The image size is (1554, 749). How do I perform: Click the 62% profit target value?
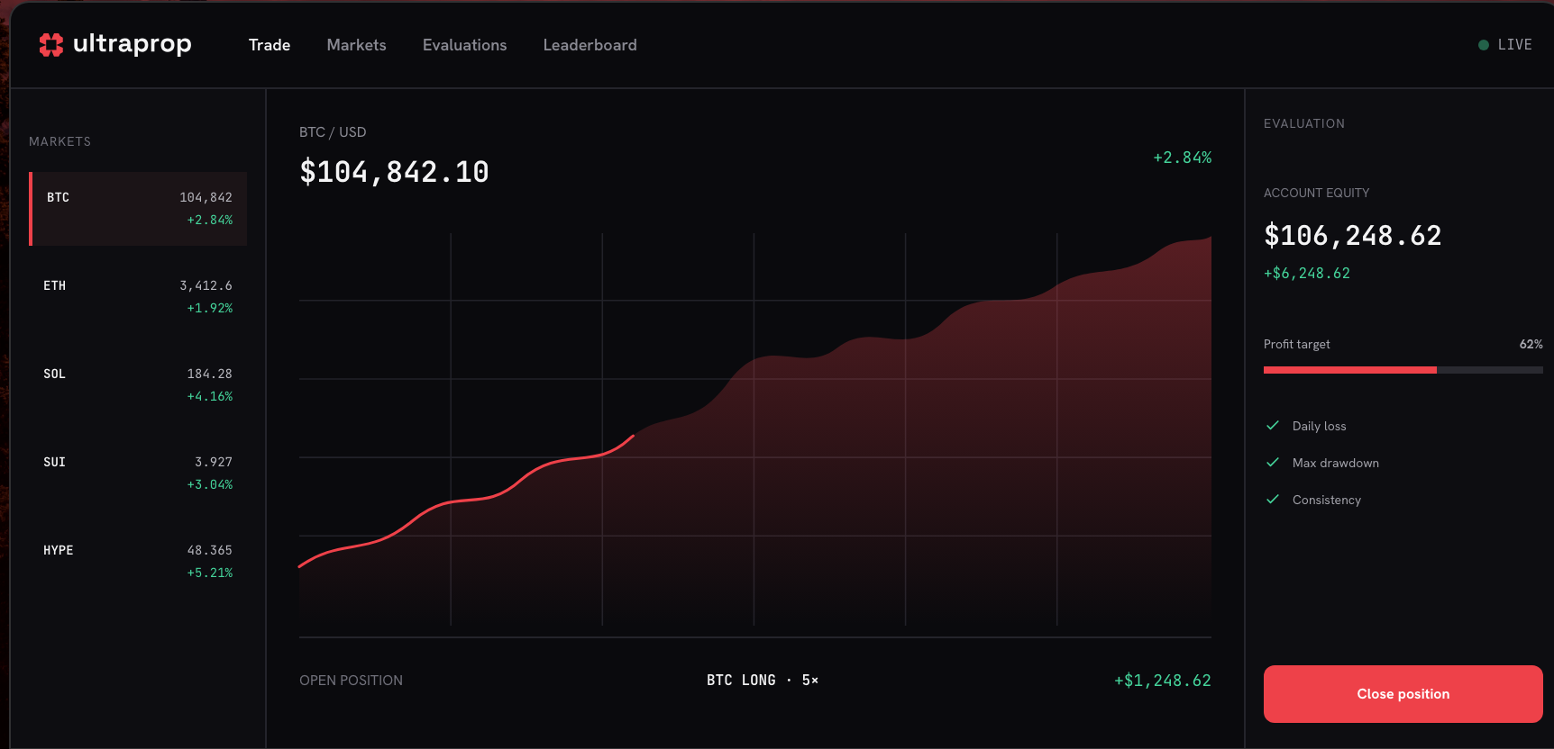tap(1531, 345)
